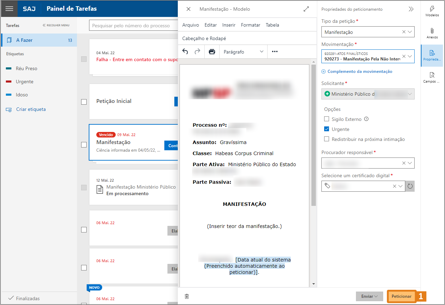
Task: Open the Inserir menu
Action: [x=229, y=25]
